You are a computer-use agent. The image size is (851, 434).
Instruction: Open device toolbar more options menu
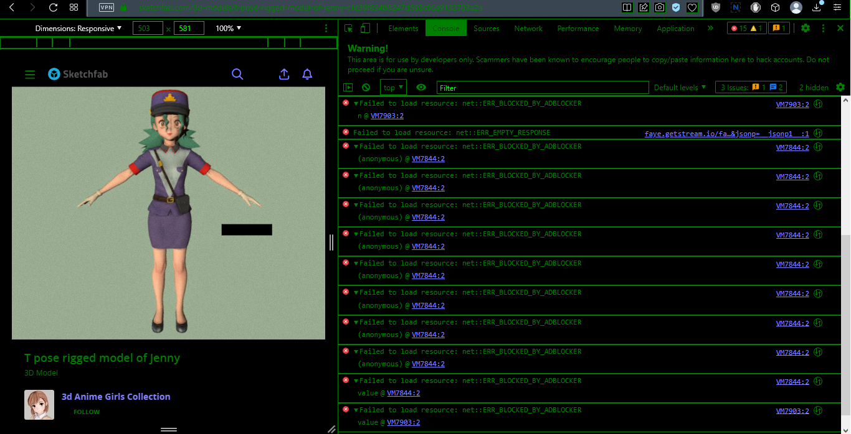click(326, 29)
